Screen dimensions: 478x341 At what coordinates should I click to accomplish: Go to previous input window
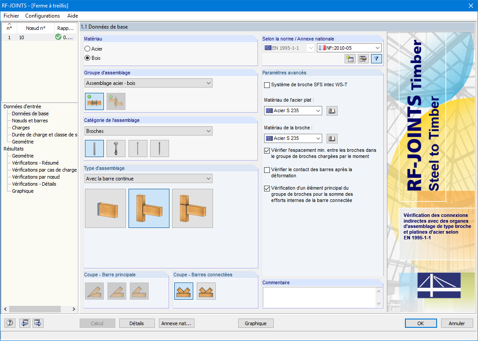click(x=24, y=323)
